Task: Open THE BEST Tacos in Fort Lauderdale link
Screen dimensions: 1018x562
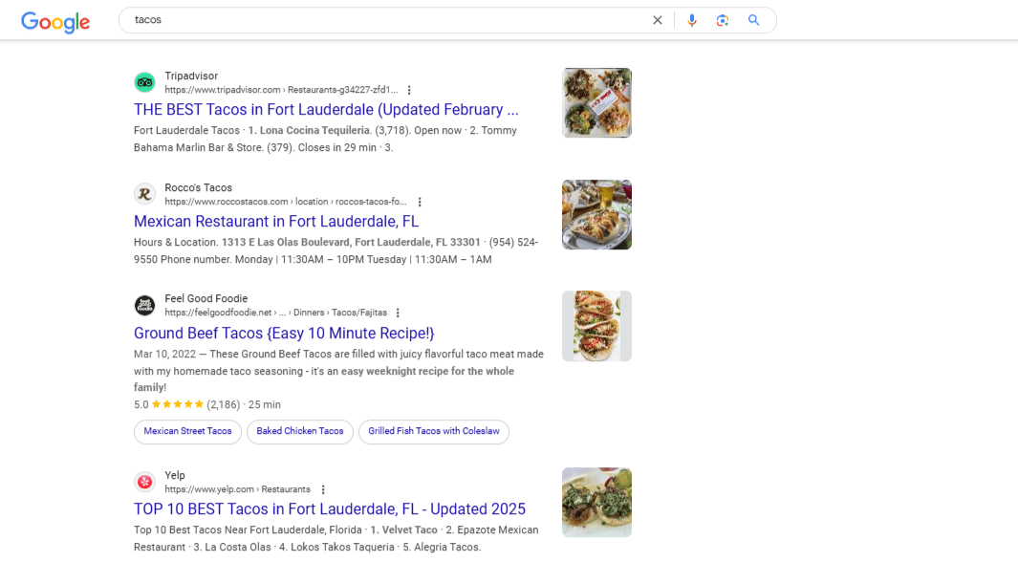Action: (326, 110)
